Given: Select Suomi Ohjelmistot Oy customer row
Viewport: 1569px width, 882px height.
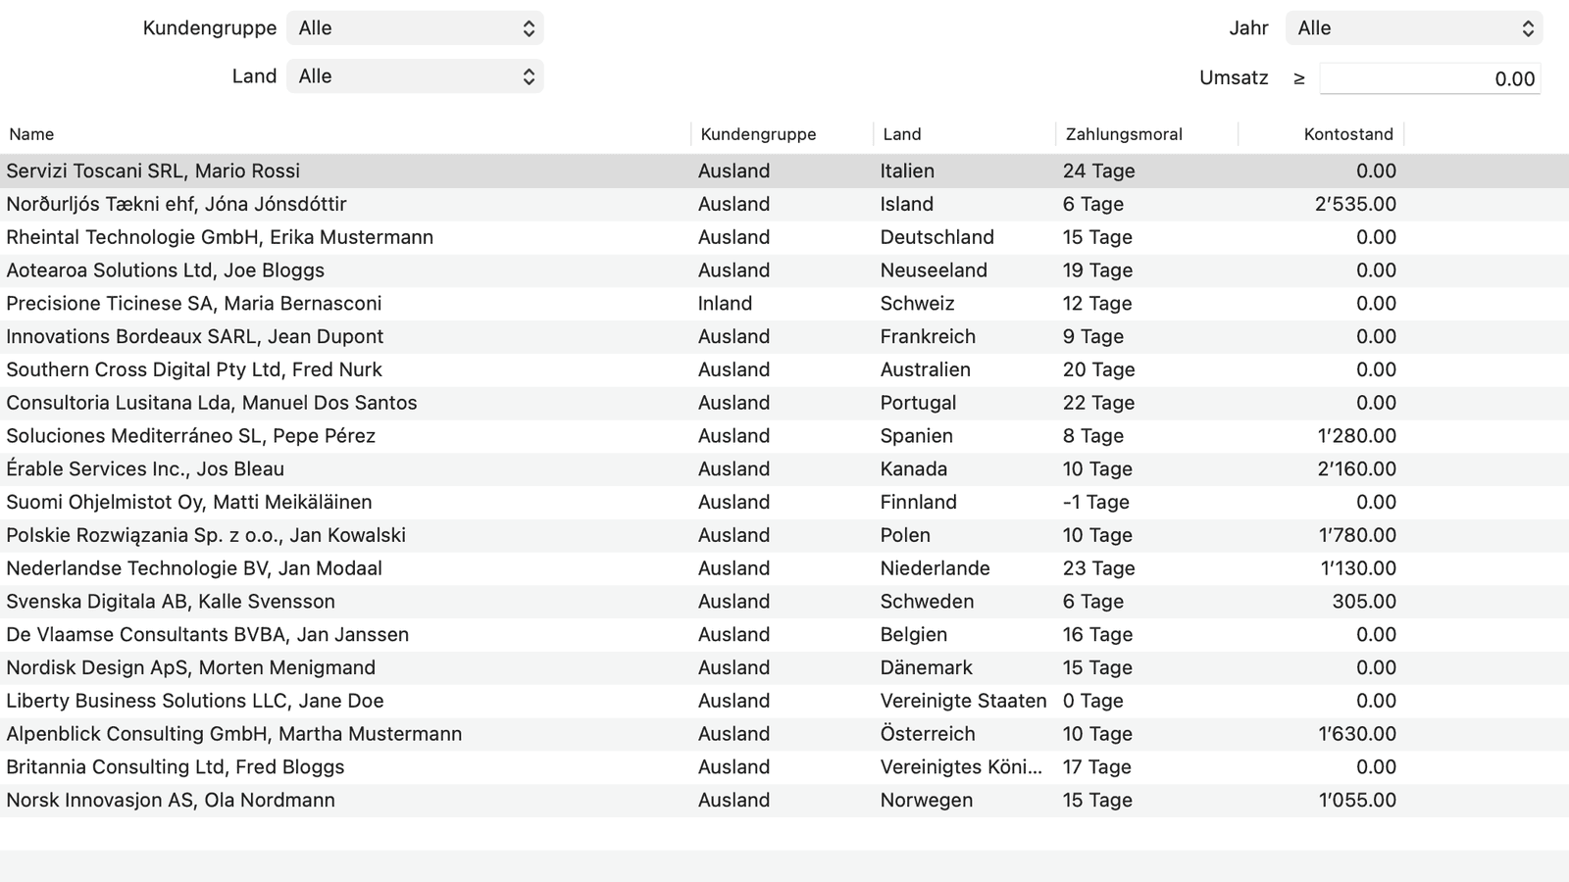Looking at the screenshot, I should click(189, 503).
